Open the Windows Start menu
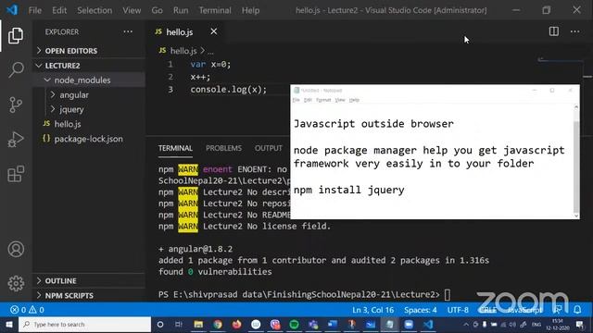This screenshot has height=333, width=593. tap(9, 325)
